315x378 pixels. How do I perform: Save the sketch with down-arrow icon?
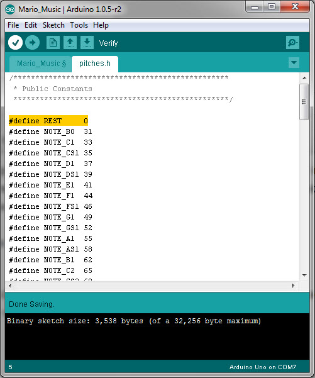click(x=87, y=43)
